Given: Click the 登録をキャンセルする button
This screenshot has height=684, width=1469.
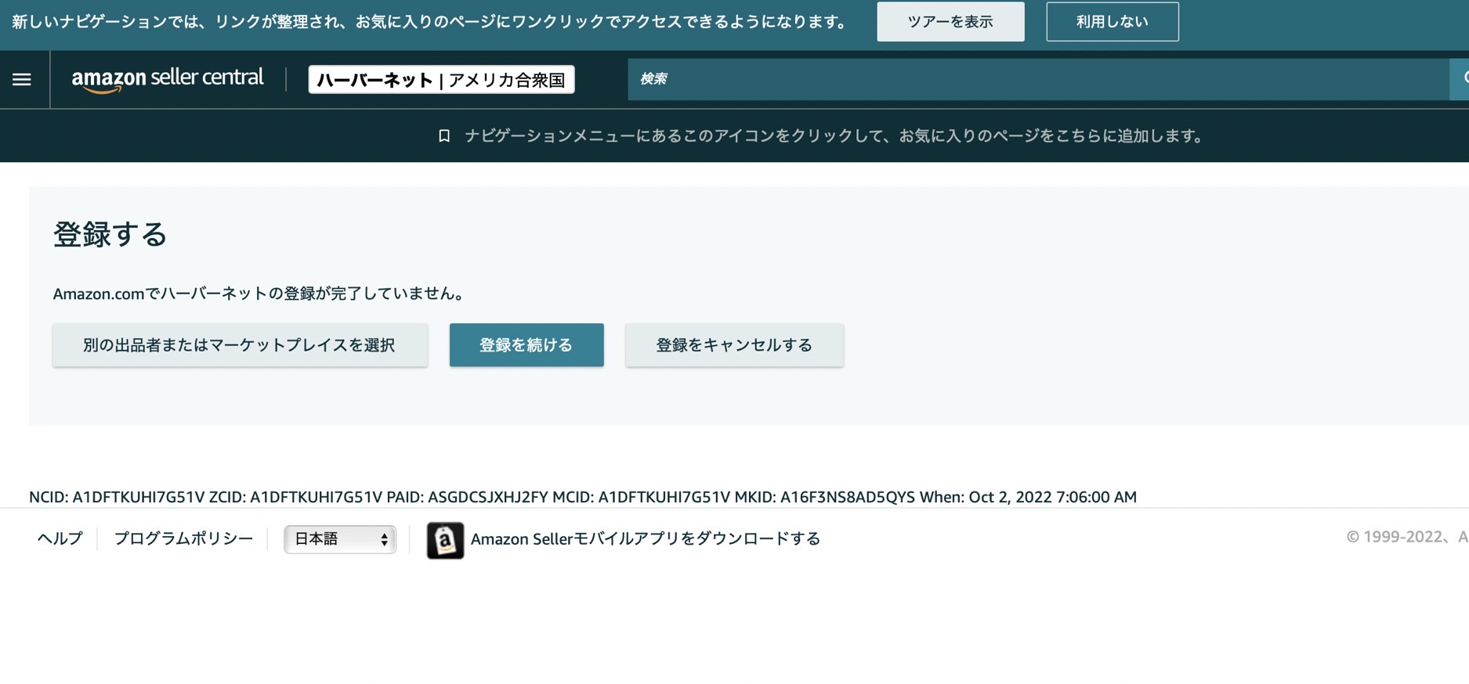Looking at the screenshot, I should [734, 345].
